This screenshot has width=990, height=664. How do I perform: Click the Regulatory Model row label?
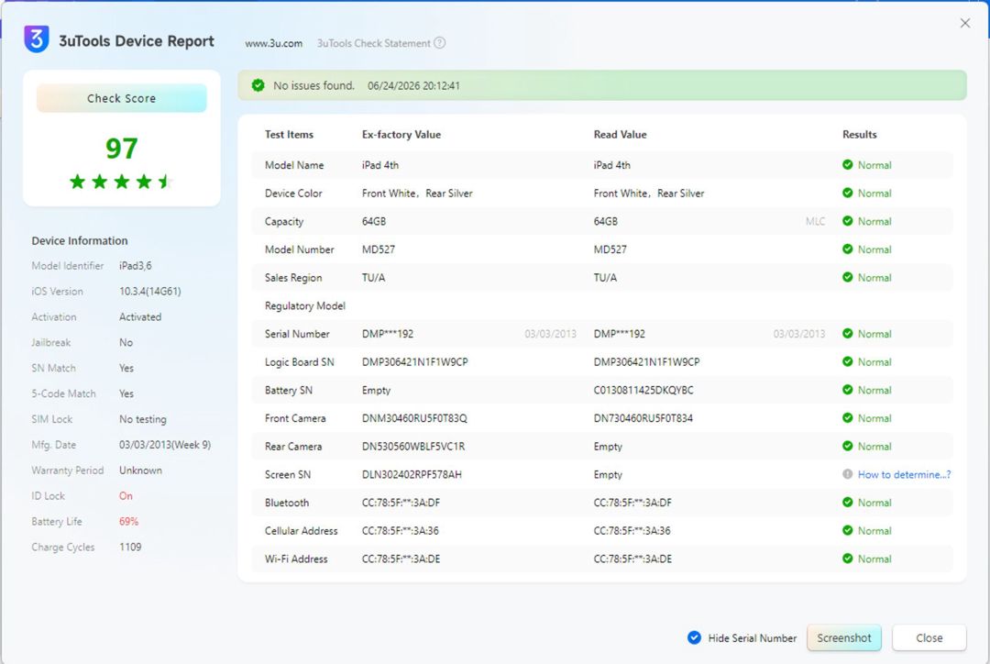[305, 305]
